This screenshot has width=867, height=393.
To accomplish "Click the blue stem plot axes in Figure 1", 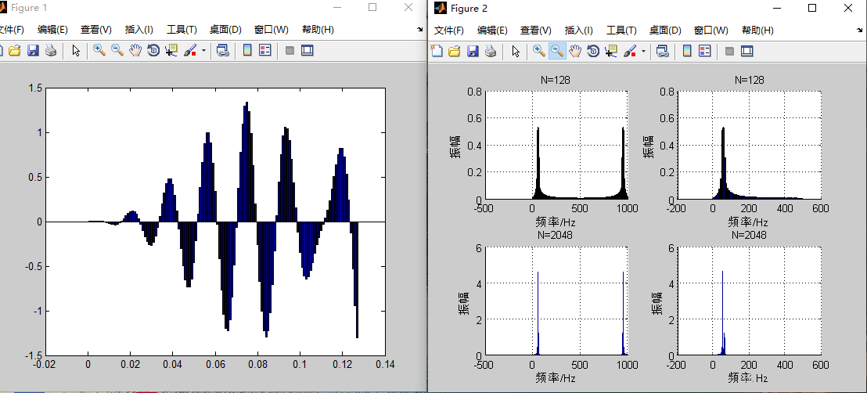I will [216, 222].
